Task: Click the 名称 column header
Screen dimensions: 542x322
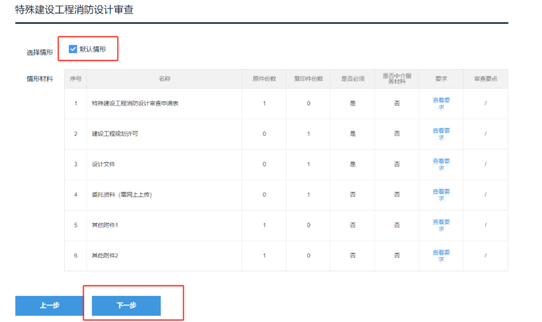Action: point(165,79)
